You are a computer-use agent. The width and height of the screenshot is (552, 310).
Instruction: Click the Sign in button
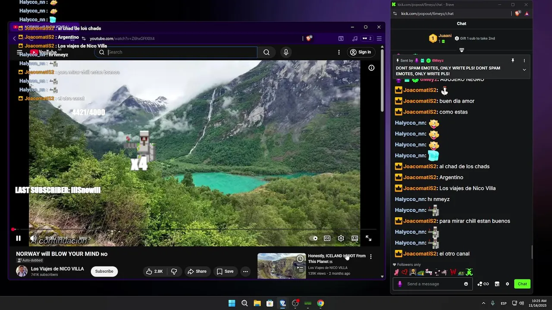coord(361,52)
